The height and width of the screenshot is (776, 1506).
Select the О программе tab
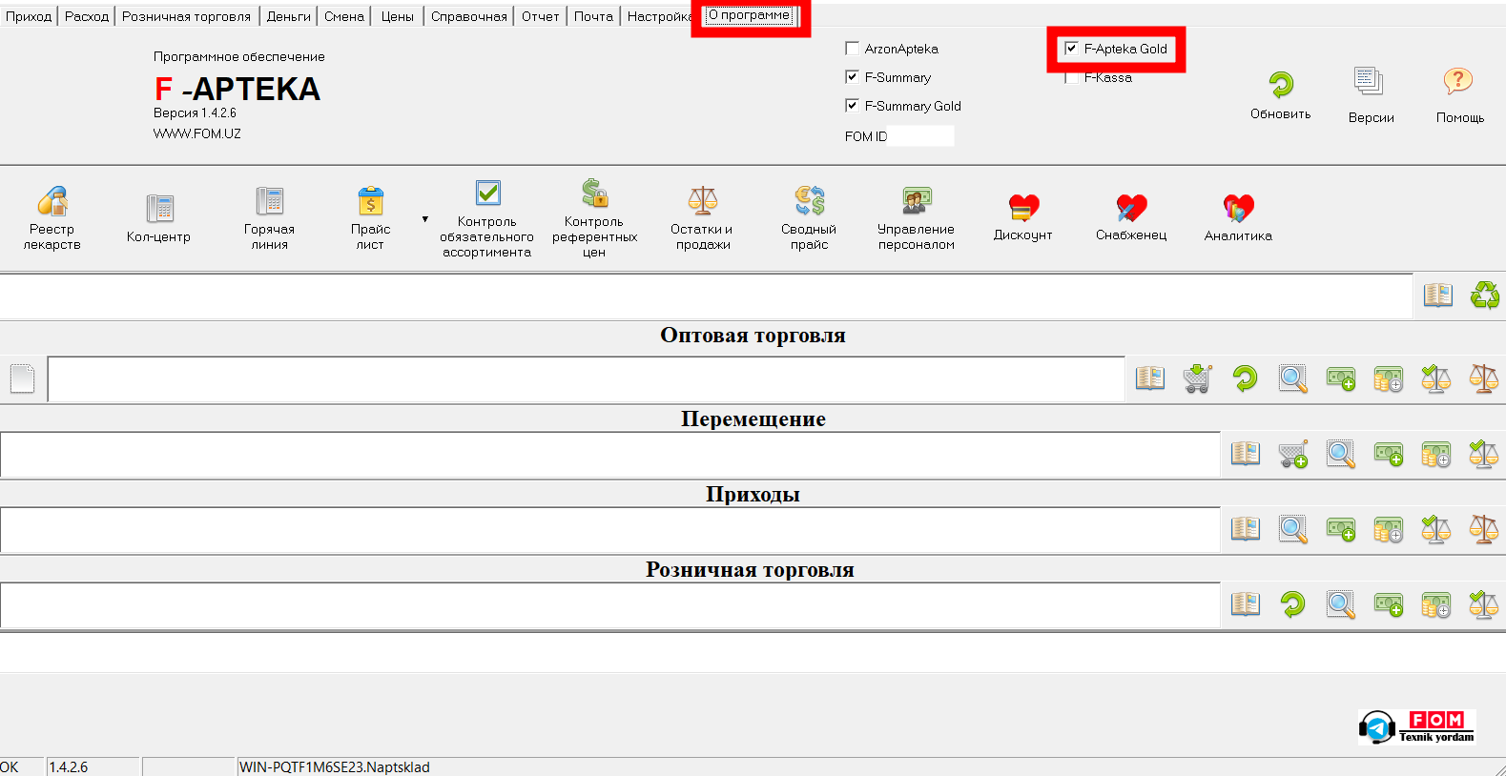coord(750,15)
